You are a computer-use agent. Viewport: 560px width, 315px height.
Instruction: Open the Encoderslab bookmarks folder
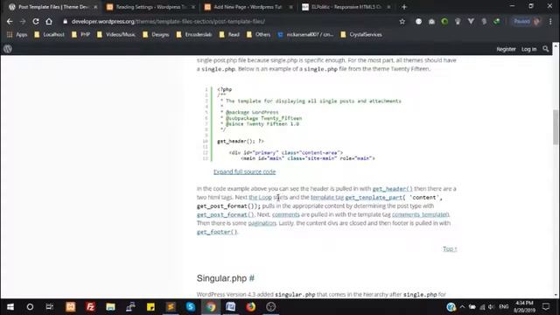pyautogui.click(x=194, y=35)
